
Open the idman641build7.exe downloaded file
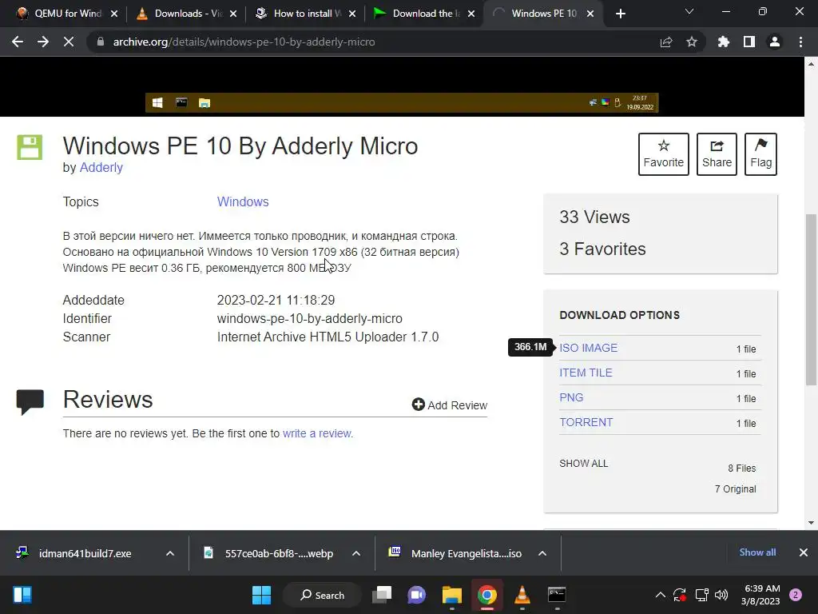pyautogui.click(x=85, y=553)
